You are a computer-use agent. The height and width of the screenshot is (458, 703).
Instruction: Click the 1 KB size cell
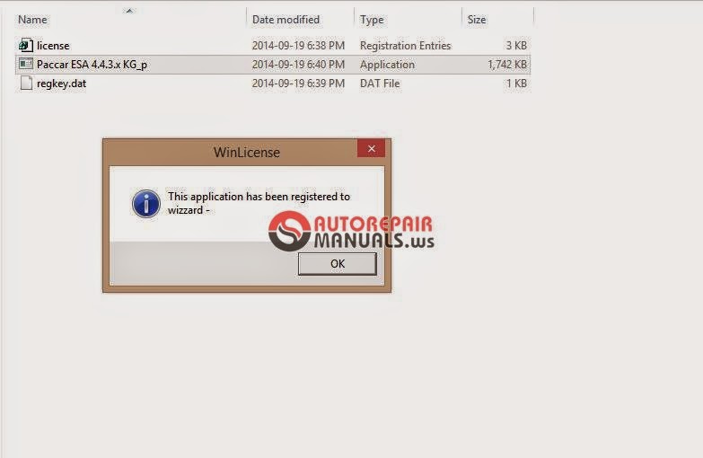516,84
